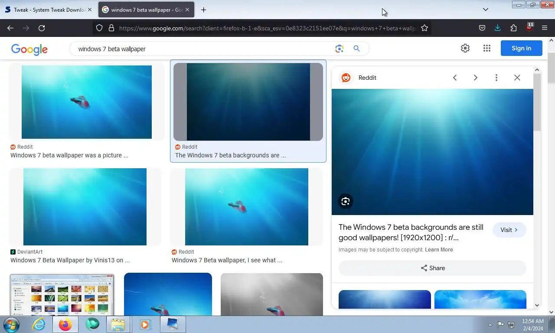Screen dimensions: 555x333
Task: Close the Tweak - System Tweak tab
Action: tap(90, 10)
